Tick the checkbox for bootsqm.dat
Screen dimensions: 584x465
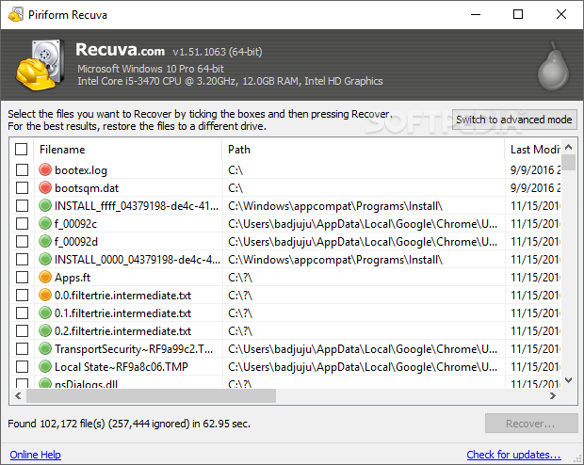[x=22, y=187]
